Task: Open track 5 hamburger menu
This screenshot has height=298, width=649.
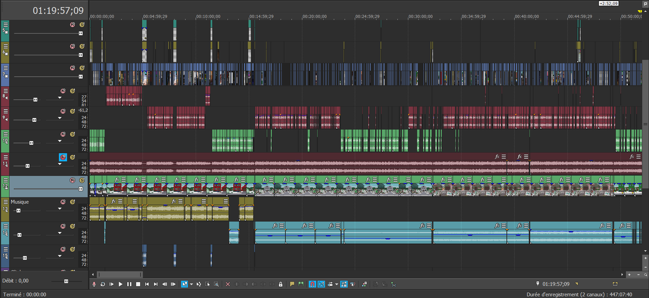Action: point(6,24)
